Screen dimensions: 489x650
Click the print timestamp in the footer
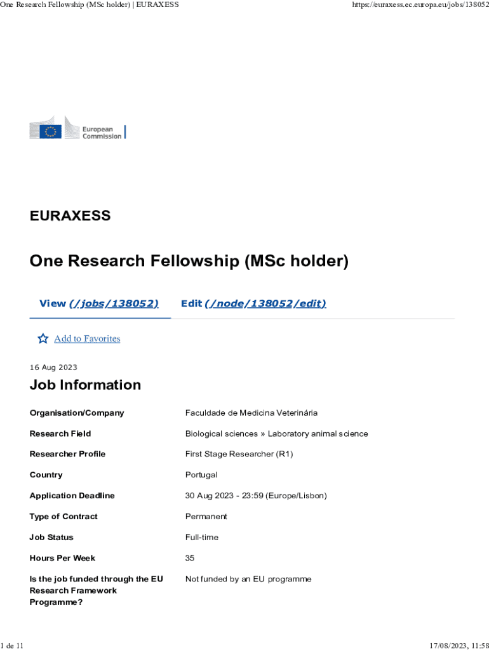tap(459, 646)
